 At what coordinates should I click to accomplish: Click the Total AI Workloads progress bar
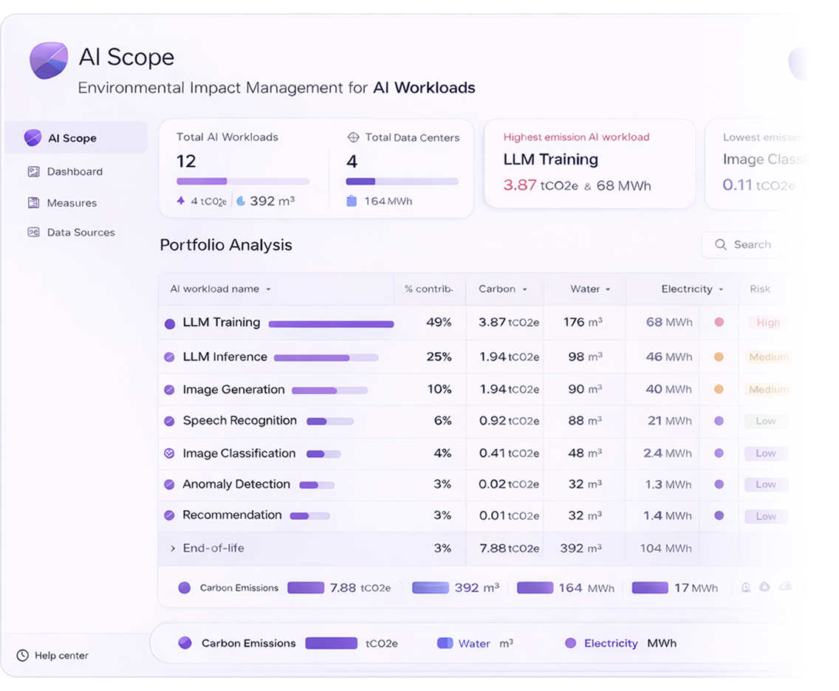click(242, 182)
